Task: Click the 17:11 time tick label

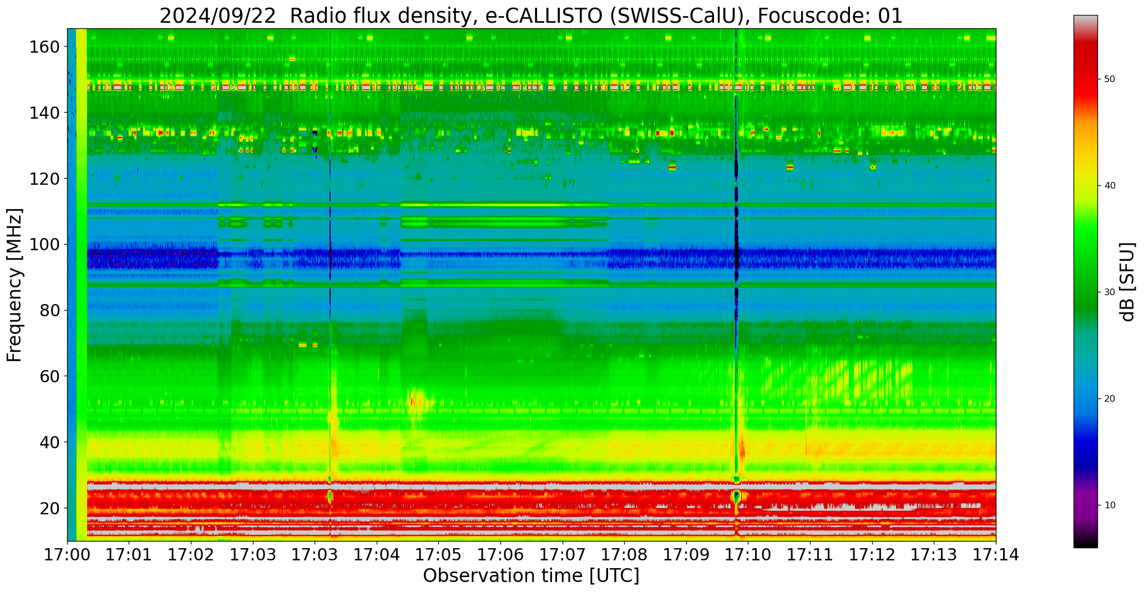Action: 810,555
